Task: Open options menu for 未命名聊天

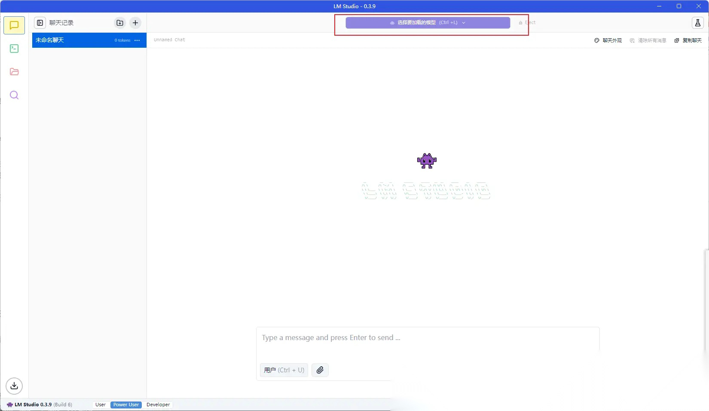Action: (137, 40)
